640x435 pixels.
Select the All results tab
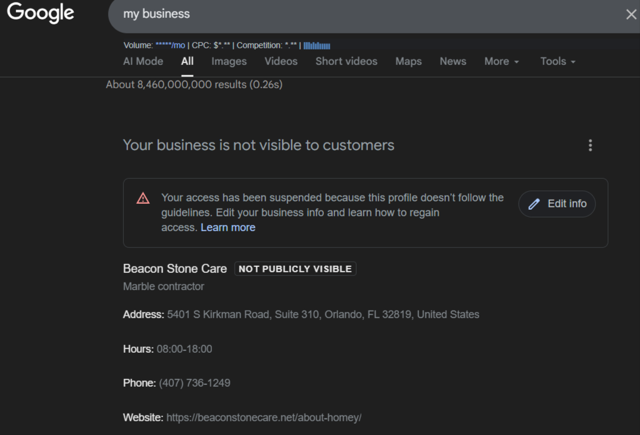click(x=188, y=61)
